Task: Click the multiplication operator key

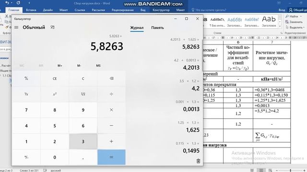Action: pos(111,110)
